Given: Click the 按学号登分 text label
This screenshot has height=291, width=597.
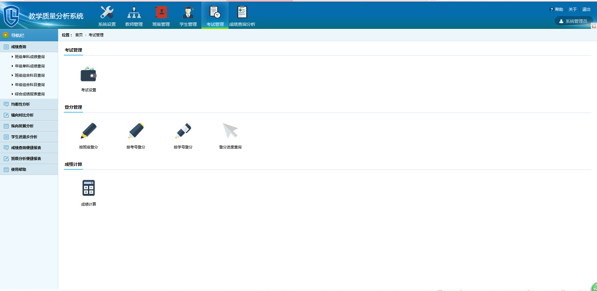Looking at the screenshot, I should tap(183, 147).
